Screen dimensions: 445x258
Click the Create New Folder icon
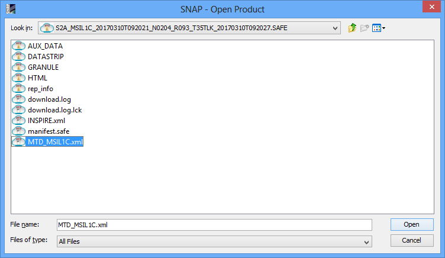(365, 28)
